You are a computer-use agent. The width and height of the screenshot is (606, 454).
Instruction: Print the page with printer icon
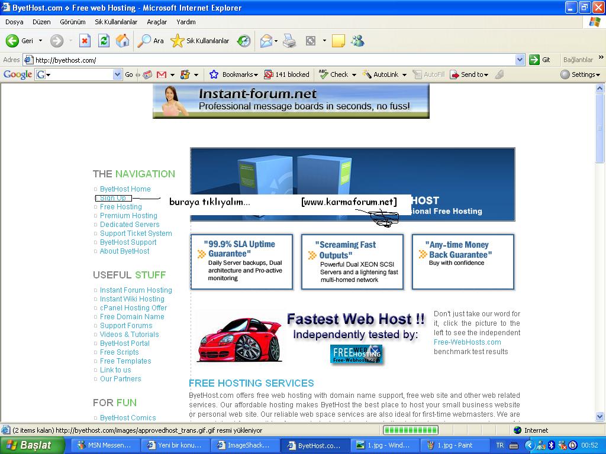tap(289, 41)
